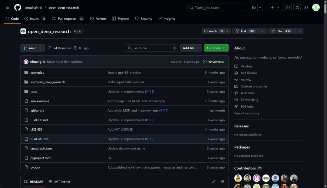Click the commit history clock icon
The height and width of the screenshot is (188, 327).
[x=205, y=62]
